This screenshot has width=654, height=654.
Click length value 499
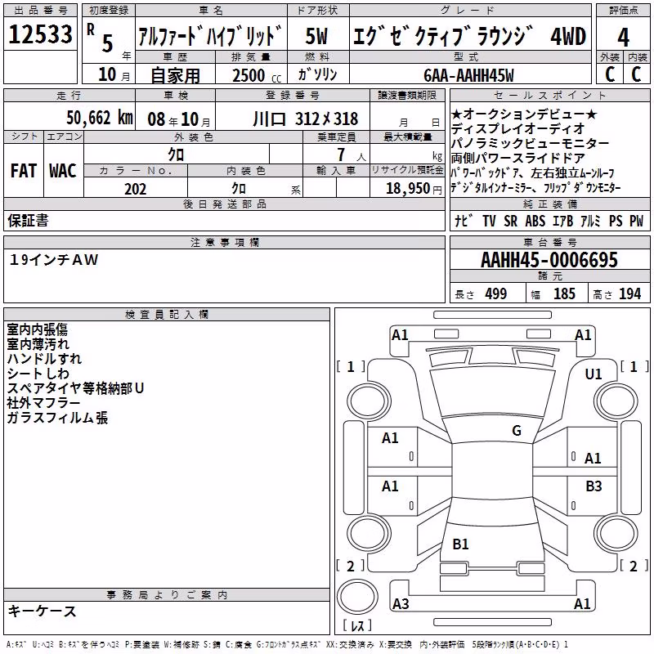tap(496, 293)
